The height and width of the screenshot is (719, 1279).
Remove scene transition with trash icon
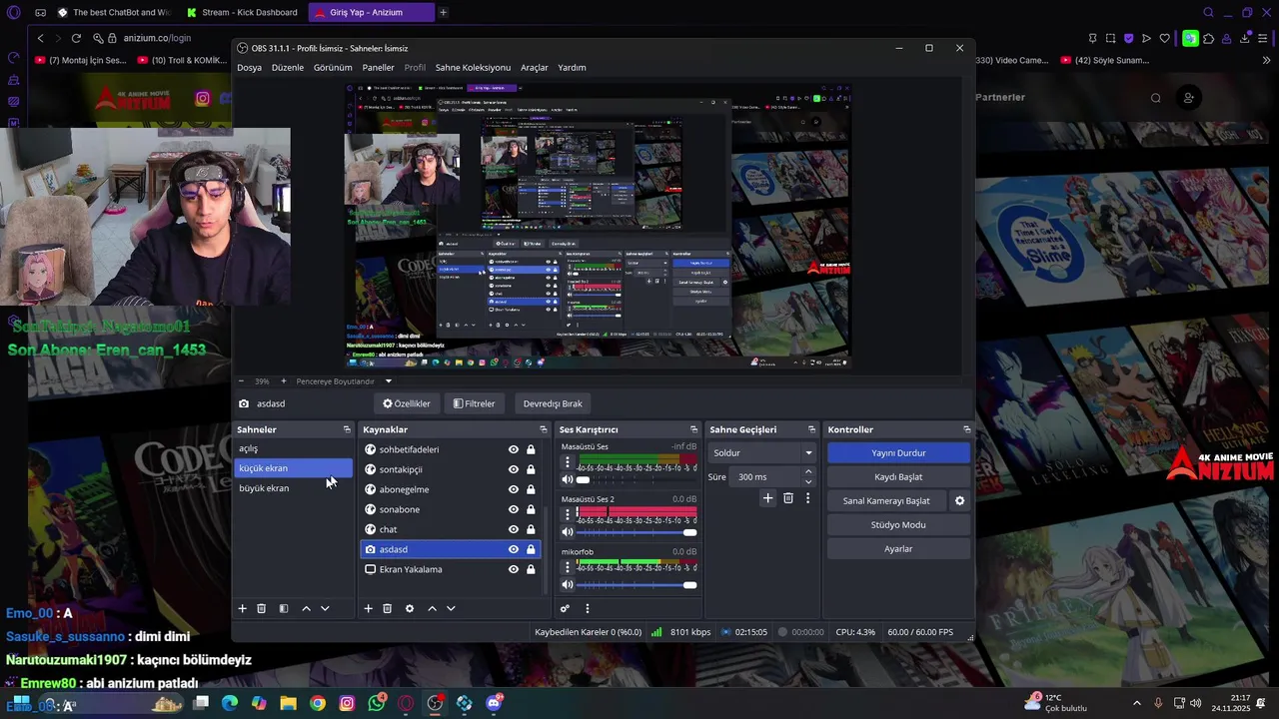tap(788, 497)
